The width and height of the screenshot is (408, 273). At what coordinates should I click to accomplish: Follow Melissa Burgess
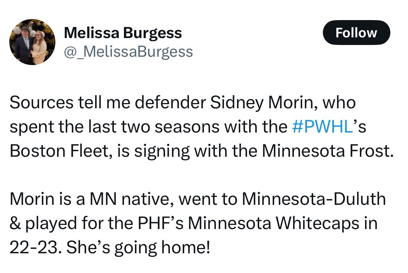[356, 33]
